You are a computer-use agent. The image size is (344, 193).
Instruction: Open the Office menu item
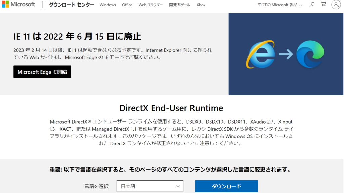click(127, 5)
